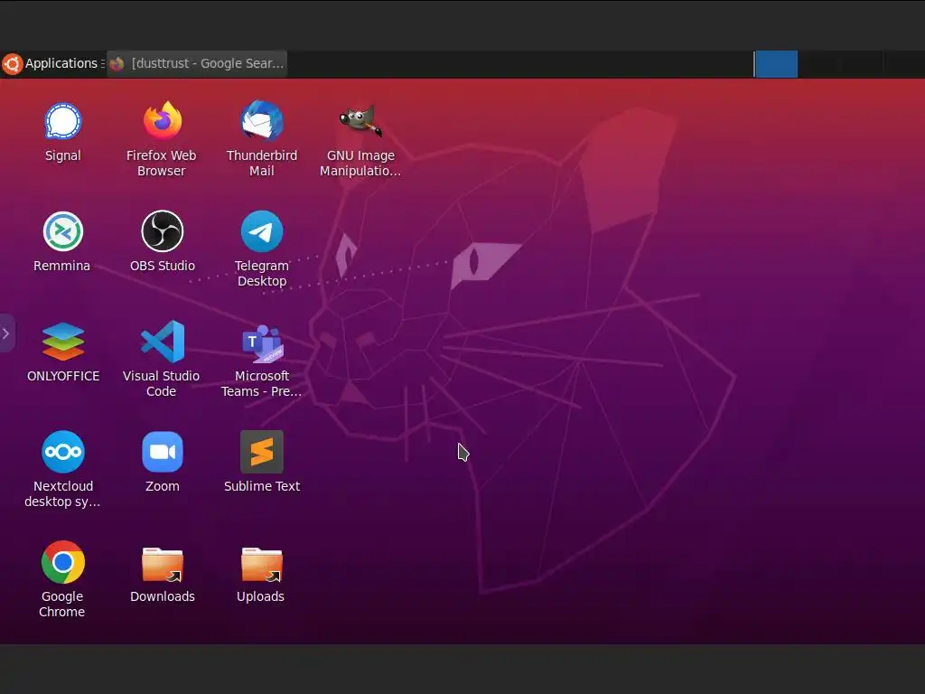
Task: Launch ONLYOFFICE icon
Action: point(63,342)
